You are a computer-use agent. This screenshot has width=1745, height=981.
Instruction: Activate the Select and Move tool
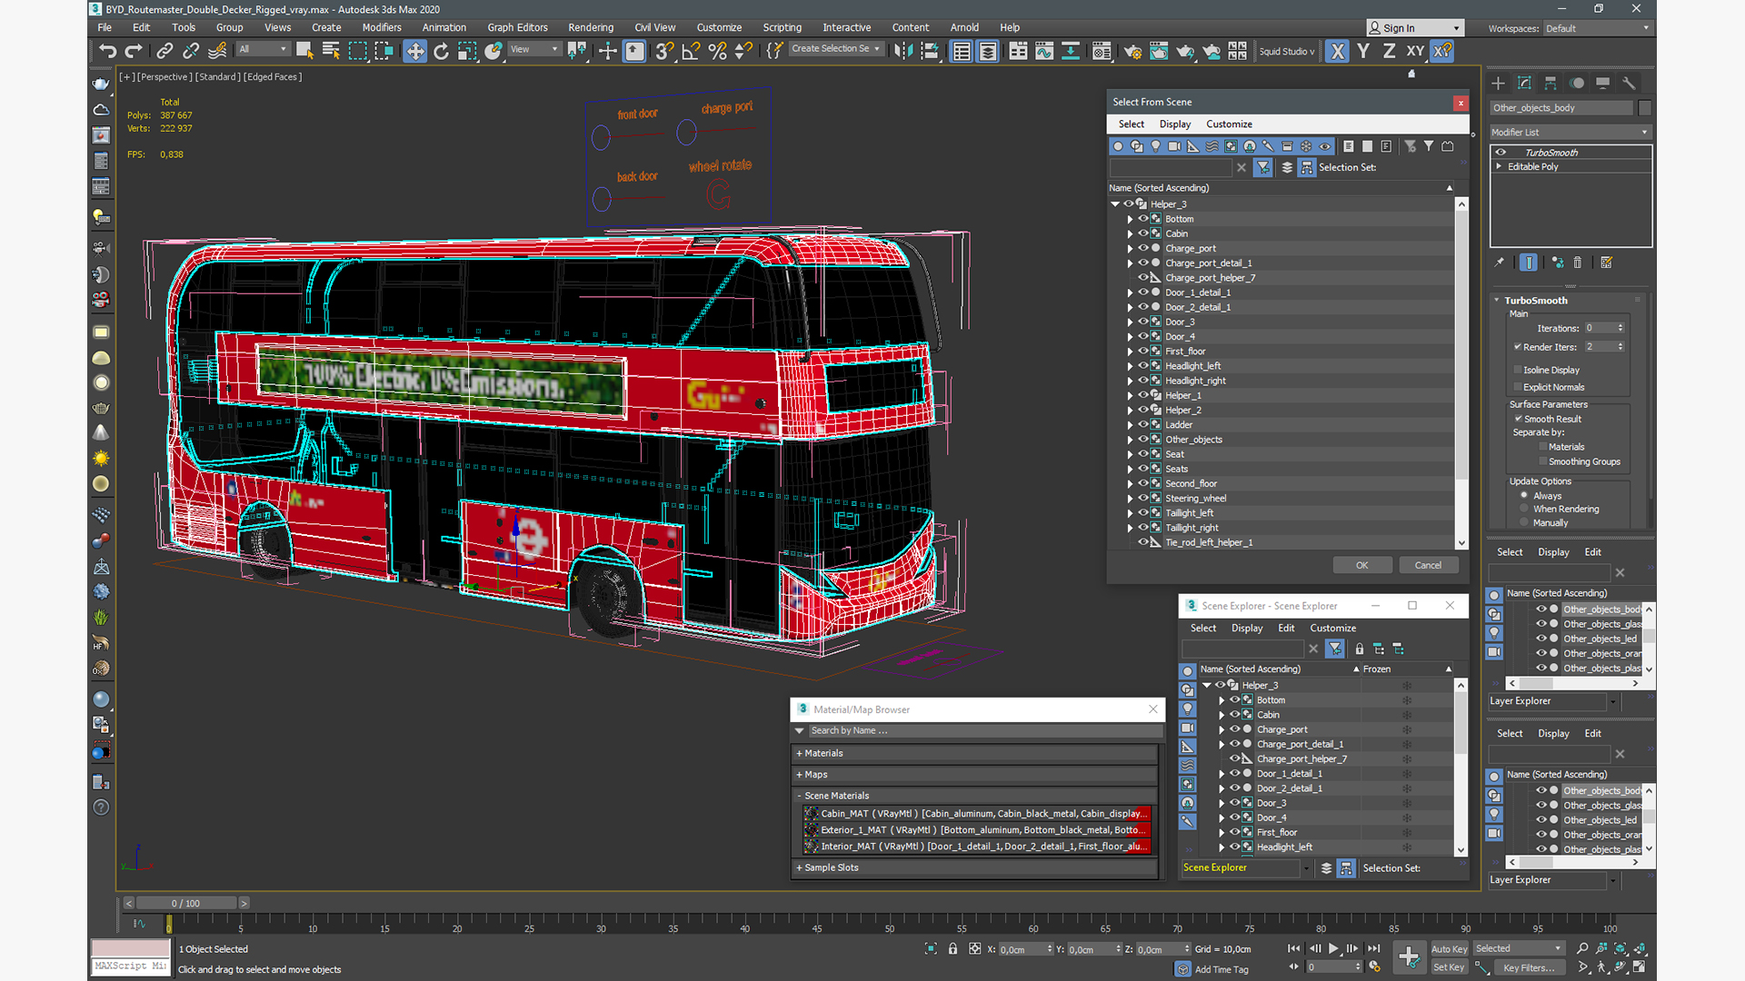pos(414,52)
